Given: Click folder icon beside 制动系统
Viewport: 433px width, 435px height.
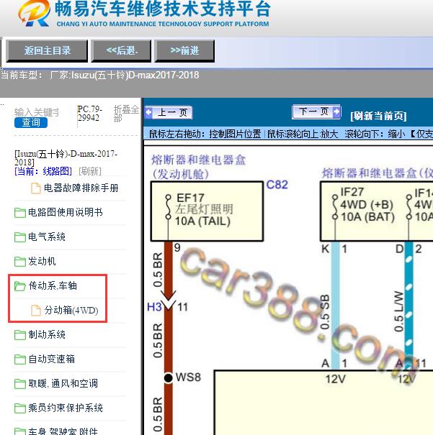Looking at the screenshot, I should tap(20, 335).
